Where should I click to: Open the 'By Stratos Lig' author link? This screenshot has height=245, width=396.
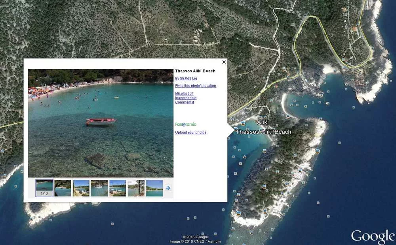(x=186, y=78)
